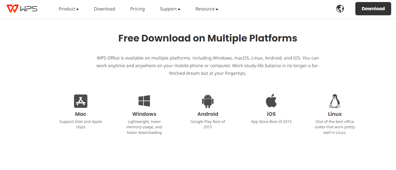
Task: Open the Download navigation menu item
Action: (x=104, y=9)
